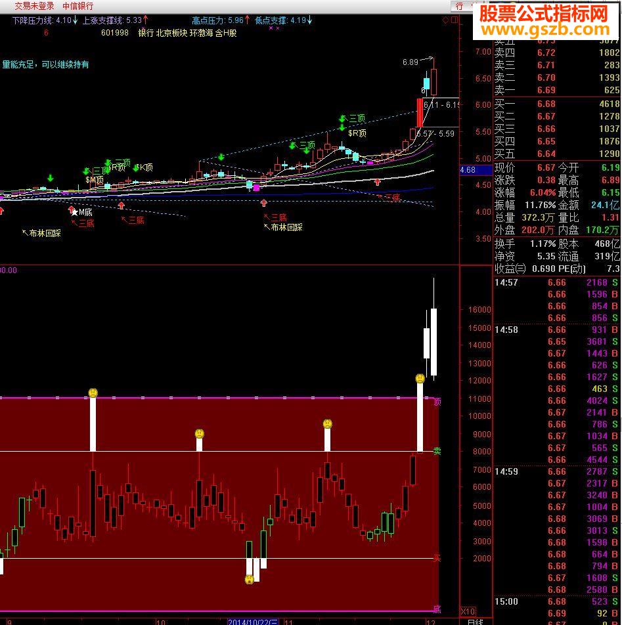The image size is (622, 625).
Task: Click the 振幅 11.76% value
Action: click(541, 205)
